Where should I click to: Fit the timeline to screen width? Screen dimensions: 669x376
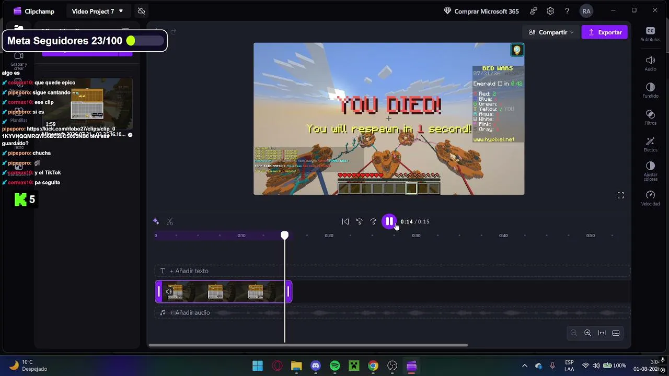click(602, 333)
